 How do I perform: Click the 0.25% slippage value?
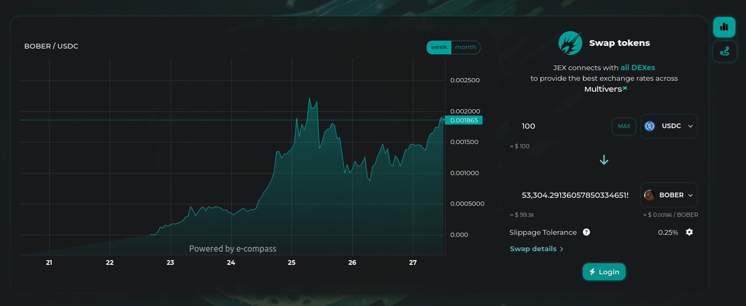(x=668, y=232)
